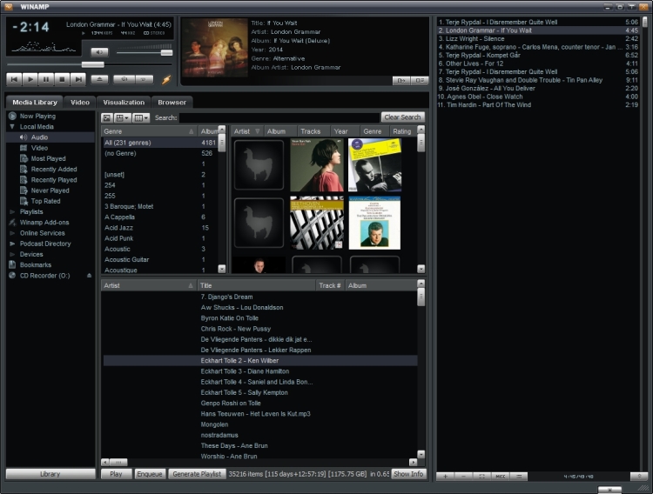Click the orange Winamp lightning bolt icon

166,79
